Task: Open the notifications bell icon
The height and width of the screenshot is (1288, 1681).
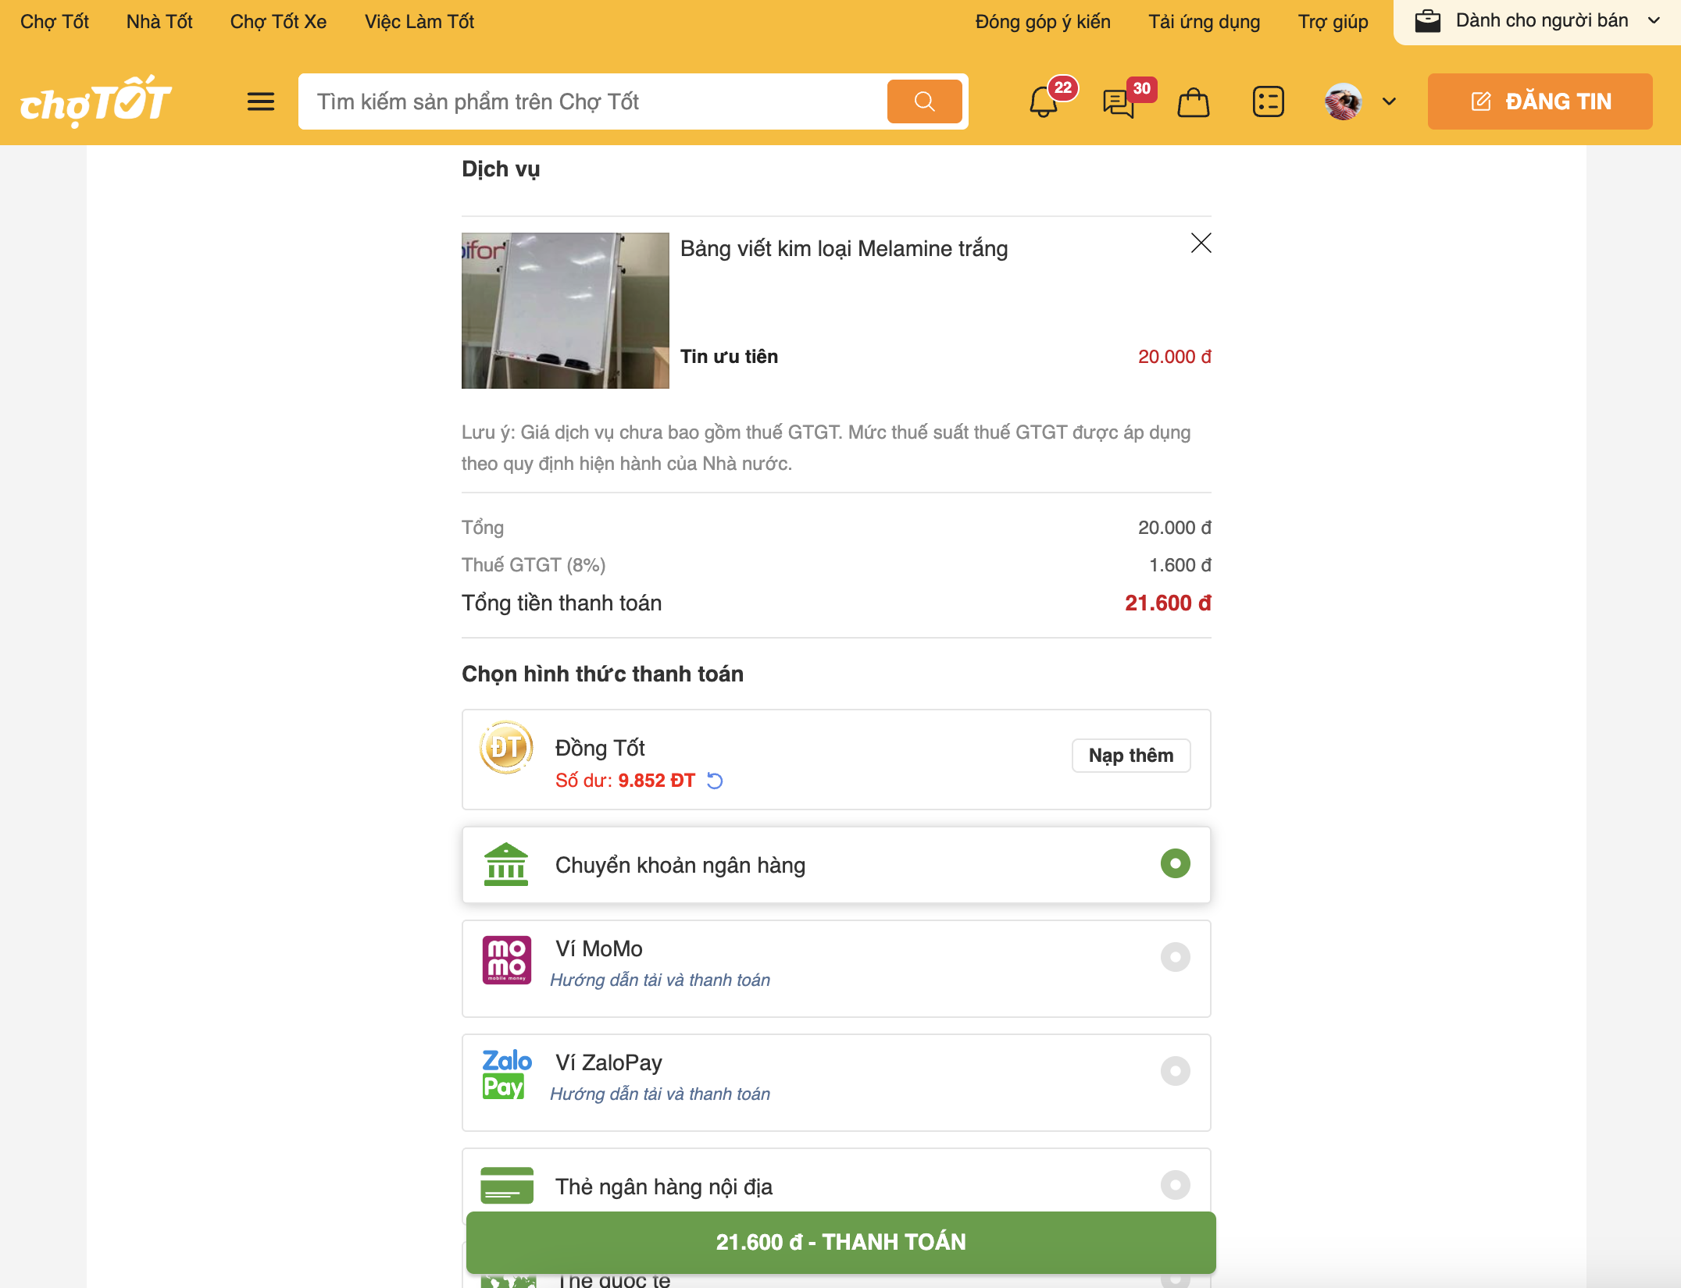Action: (x=1044, y=102)
